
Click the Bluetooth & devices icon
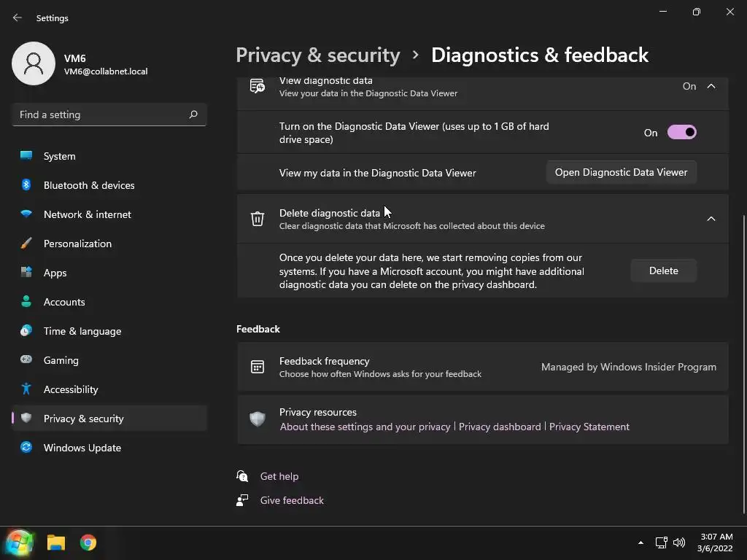point(26,184)
